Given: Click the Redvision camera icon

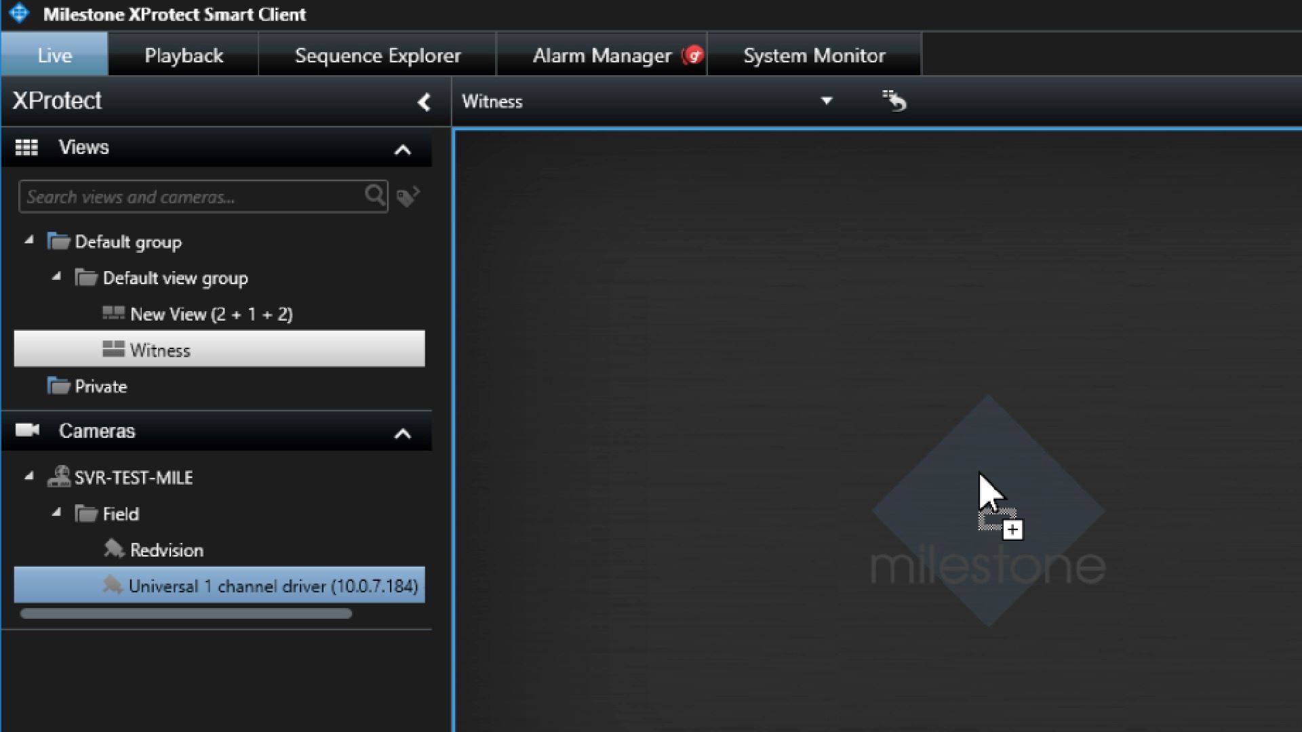Looking at the screenshot, I should click(114, 548).
